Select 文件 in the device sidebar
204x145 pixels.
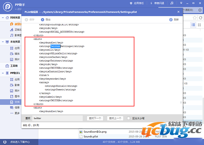coord(17,102)
